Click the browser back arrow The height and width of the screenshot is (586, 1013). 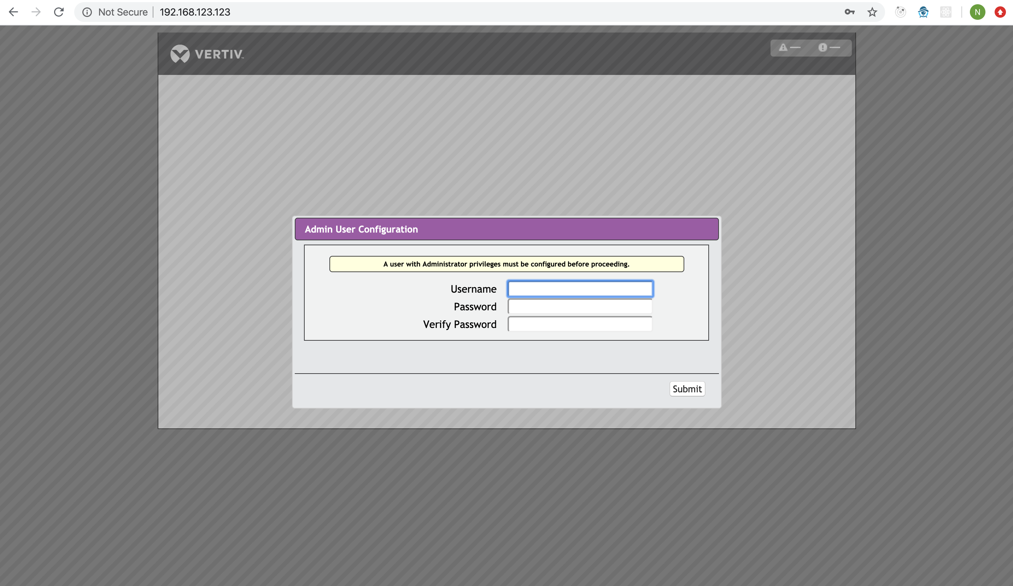point(13,12)
